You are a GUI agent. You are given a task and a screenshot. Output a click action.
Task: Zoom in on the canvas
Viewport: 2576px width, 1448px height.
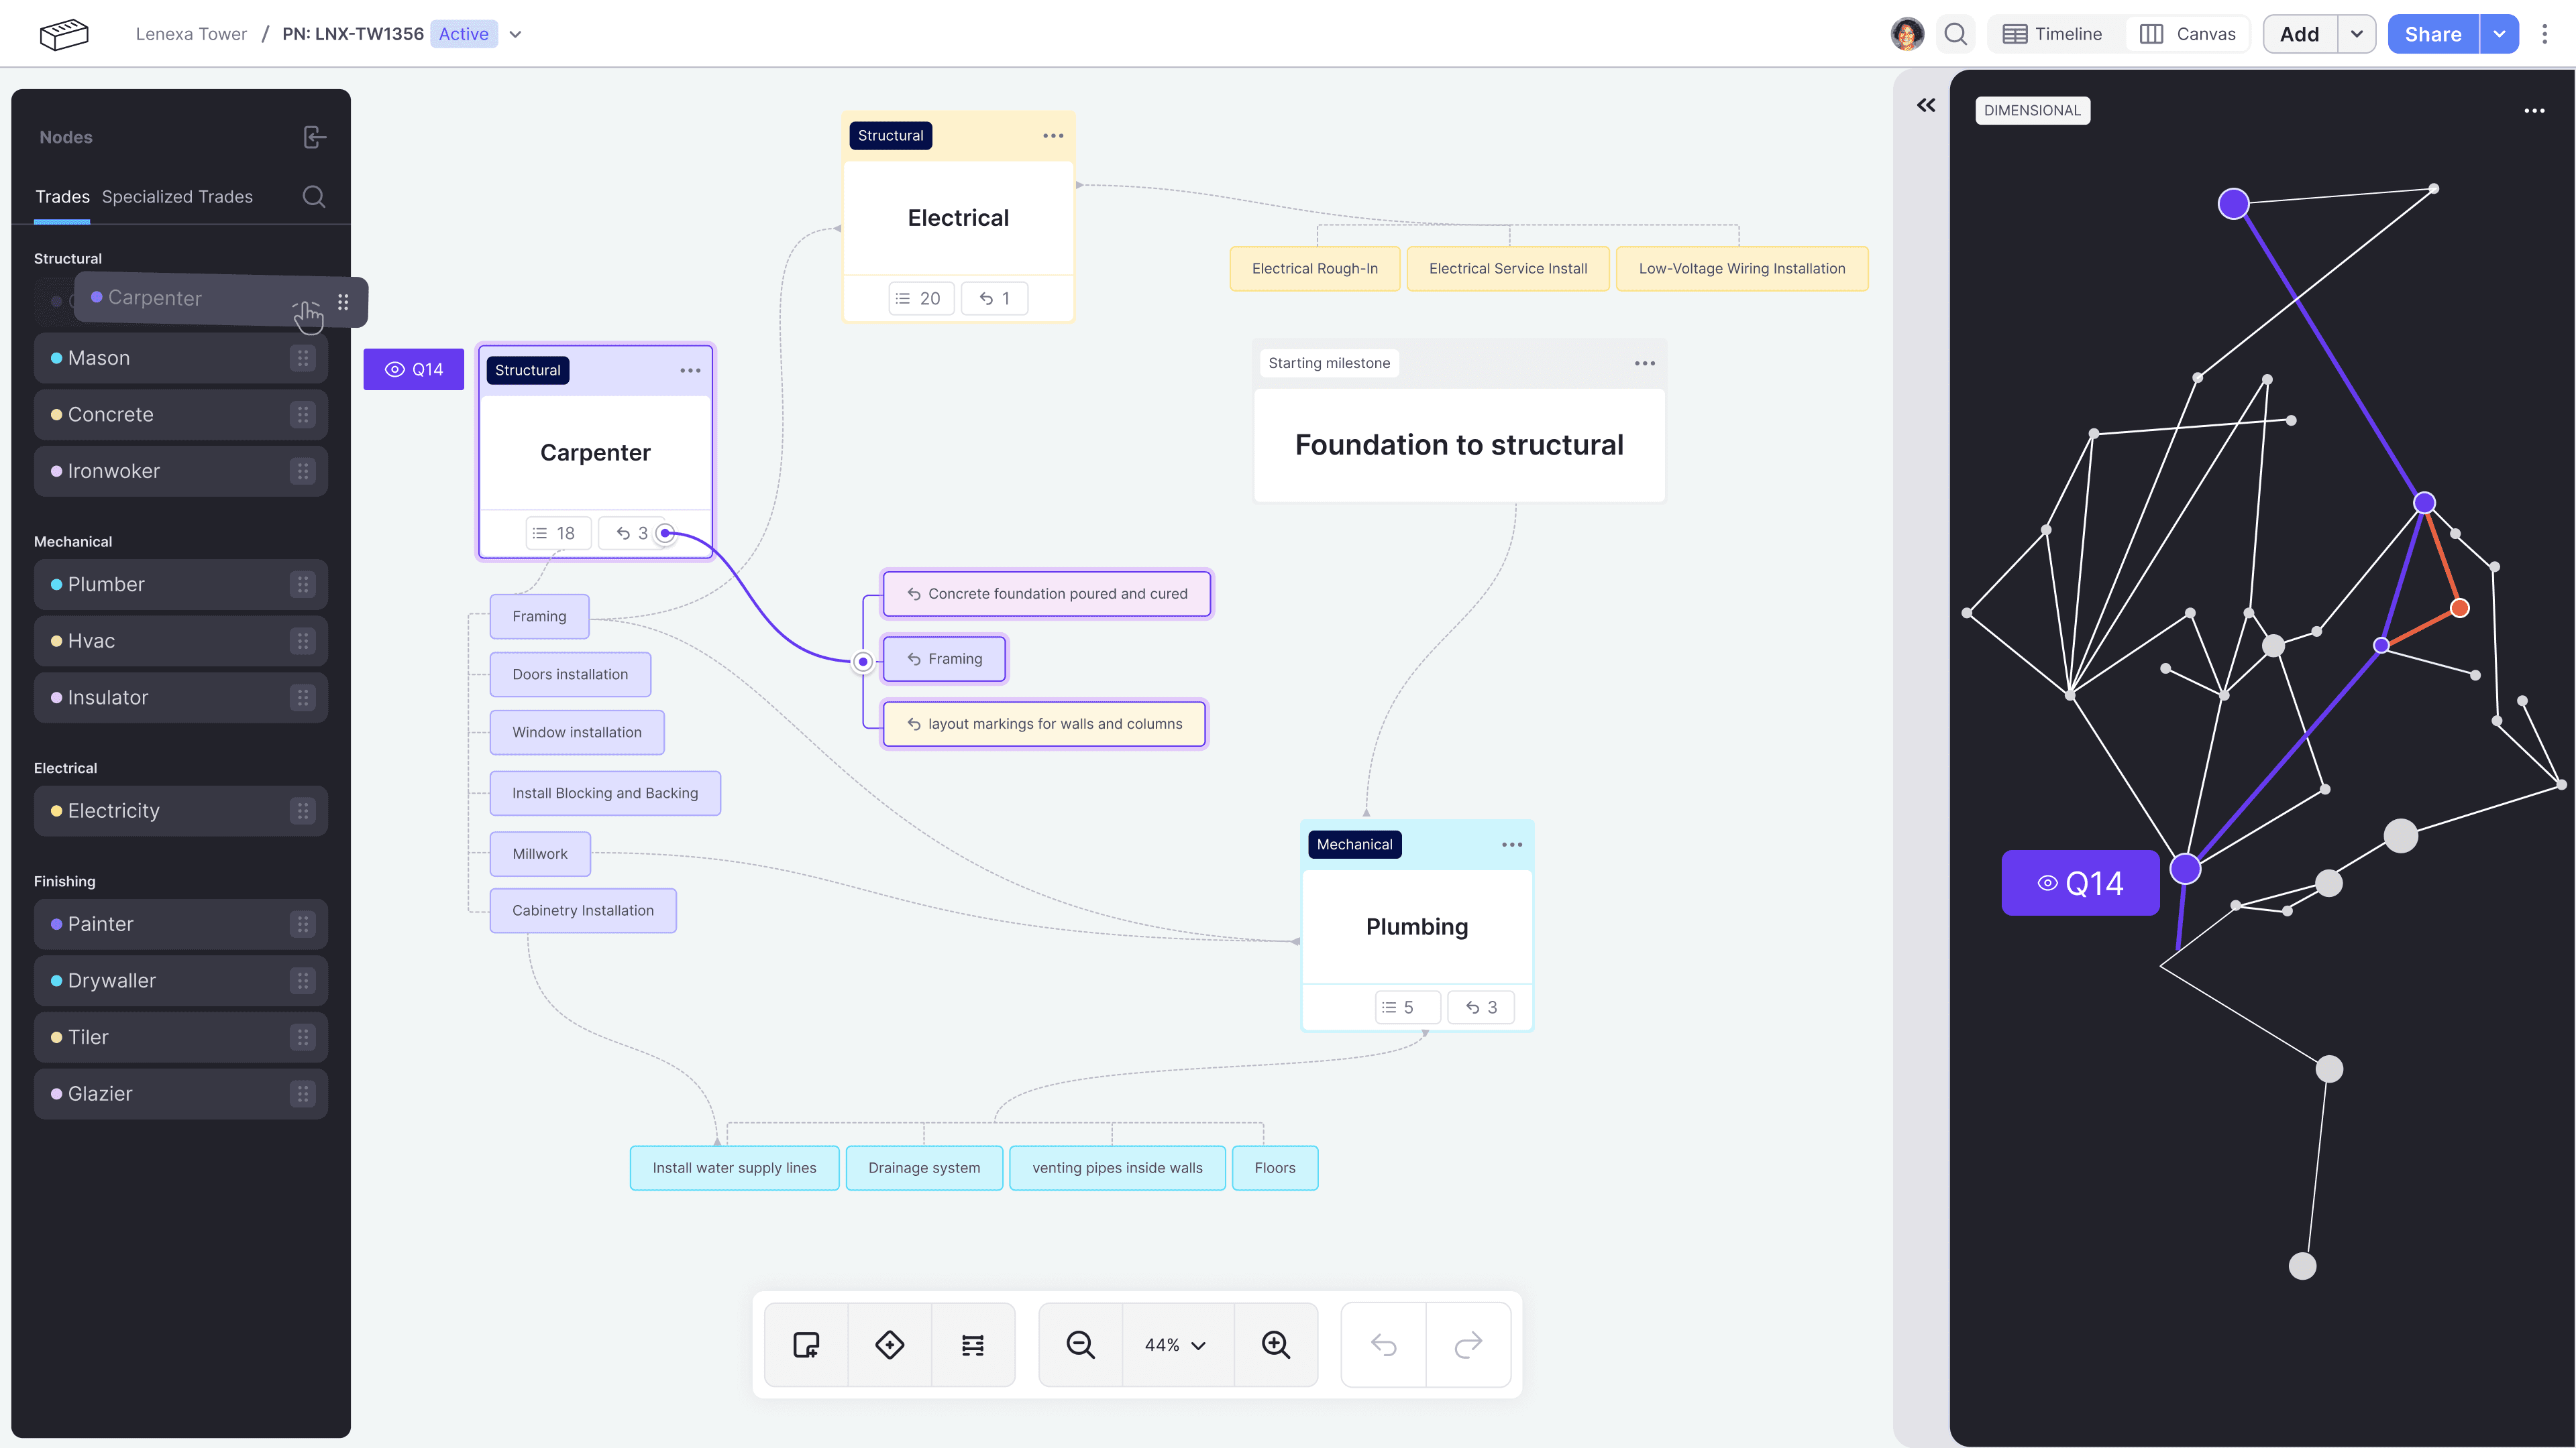[1276, 1345]
